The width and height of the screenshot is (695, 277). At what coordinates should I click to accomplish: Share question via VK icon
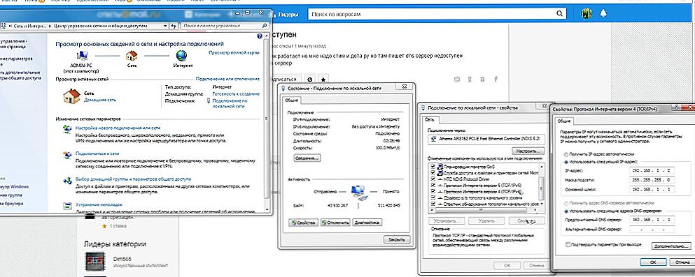483,80
